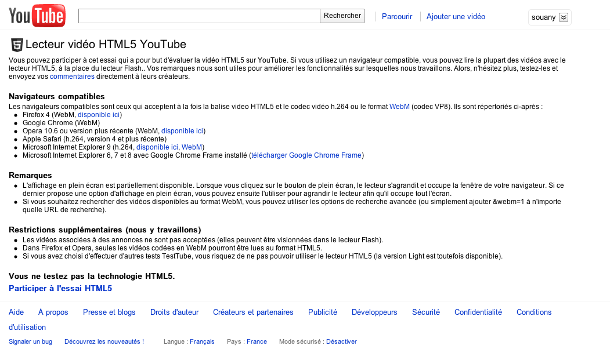
Task: Follow the commentaires link
Action: (72, 77)
